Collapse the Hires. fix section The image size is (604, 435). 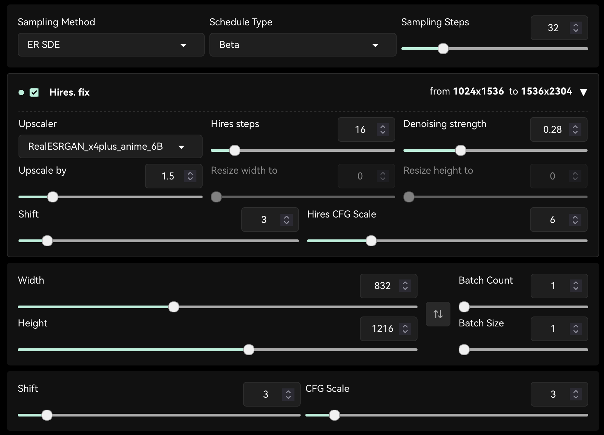coord(583,92)
